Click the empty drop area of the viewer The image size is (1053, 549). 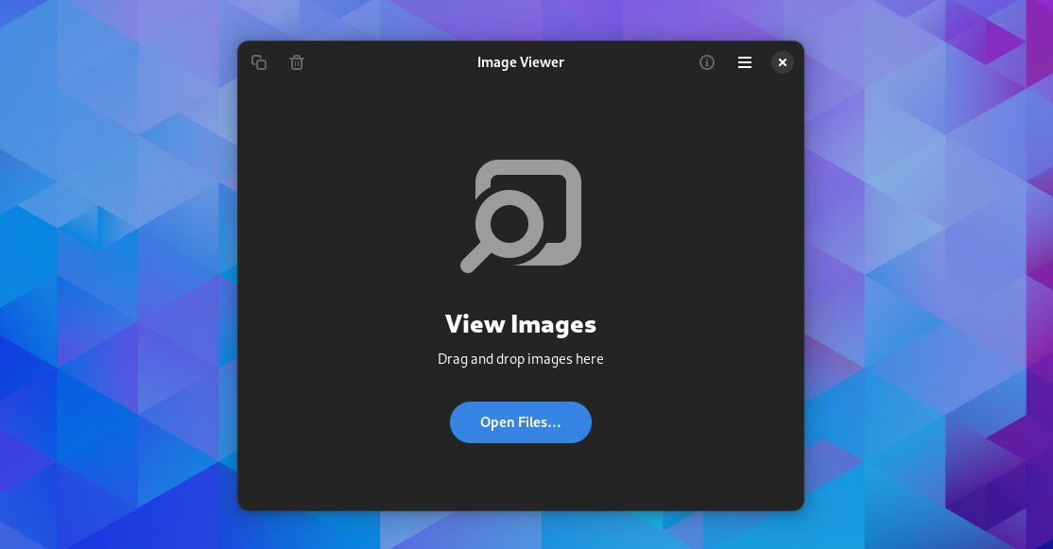tap(378, 236)
